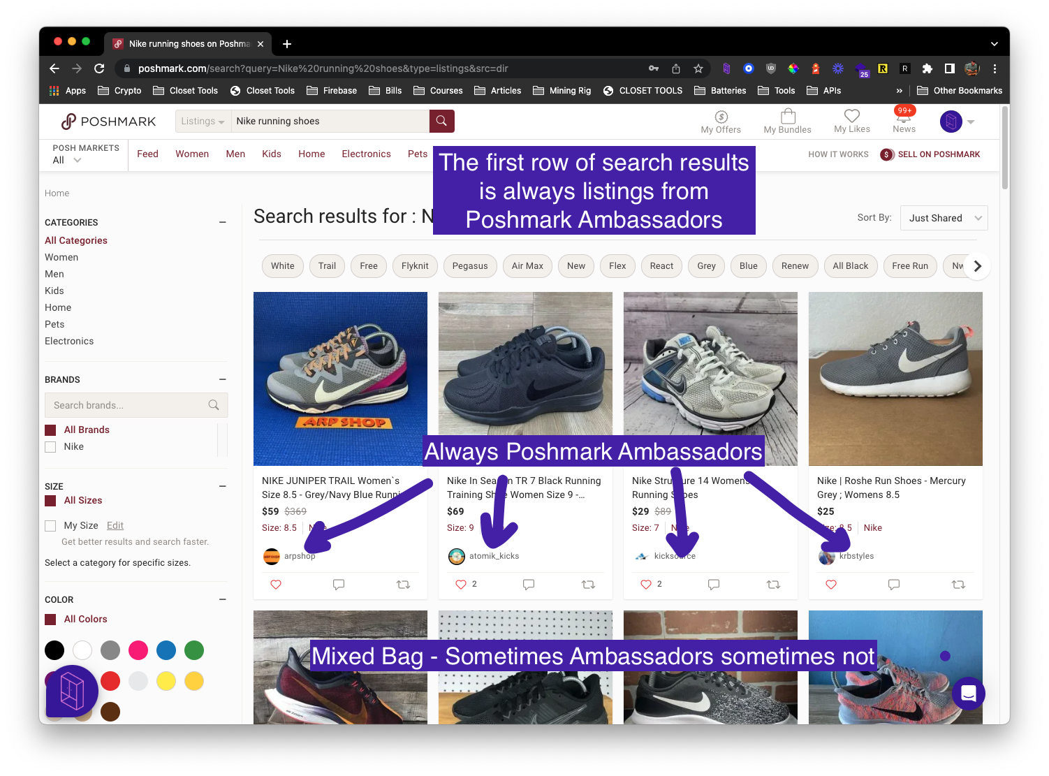
Task: Comment on the krbstyles listing
Action: (894, 585)
